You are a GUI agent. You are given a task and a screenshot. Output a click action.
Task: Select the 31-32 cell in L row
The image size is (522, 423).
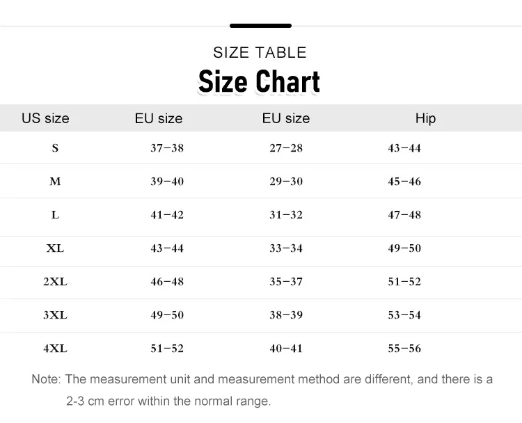(x=286, y=215)
